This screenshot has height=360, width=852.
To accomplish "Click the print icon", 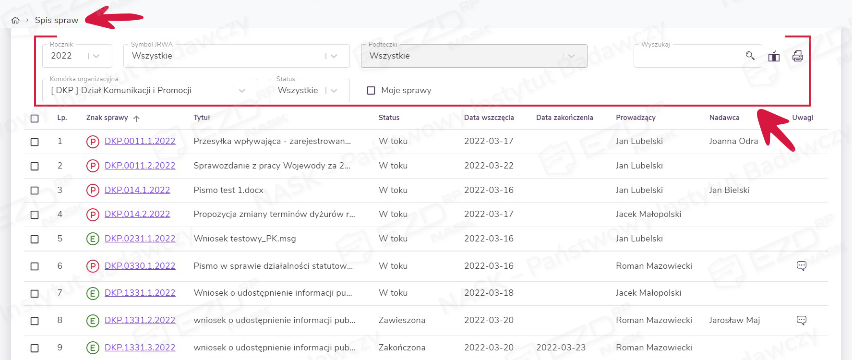I will (x=797, y=56).
